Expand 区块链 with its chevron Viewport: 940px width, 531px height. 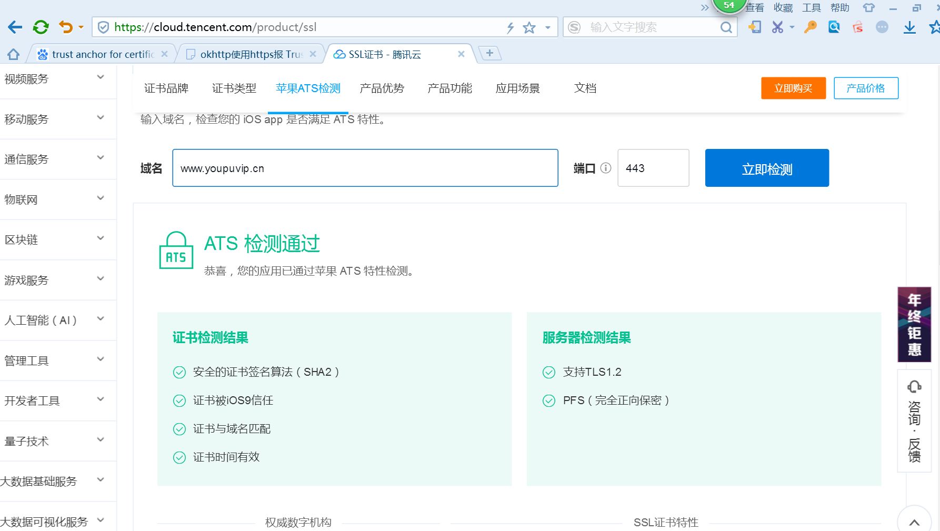tap(101, 238)
